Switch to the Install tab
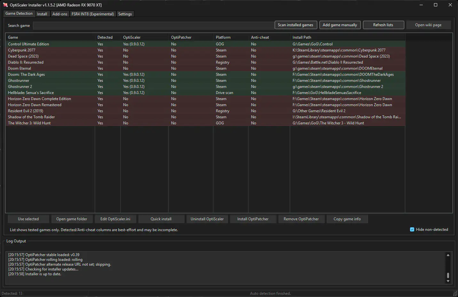Screen dimensions: 458x297 (x=42, y=14)
